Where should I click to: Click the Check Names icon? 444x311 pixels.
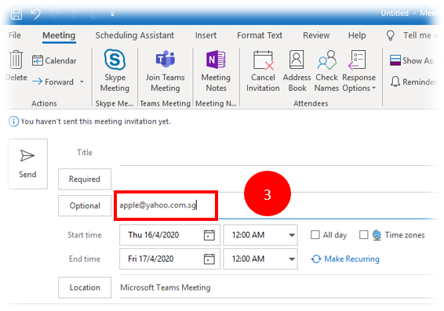pos(327,60)
